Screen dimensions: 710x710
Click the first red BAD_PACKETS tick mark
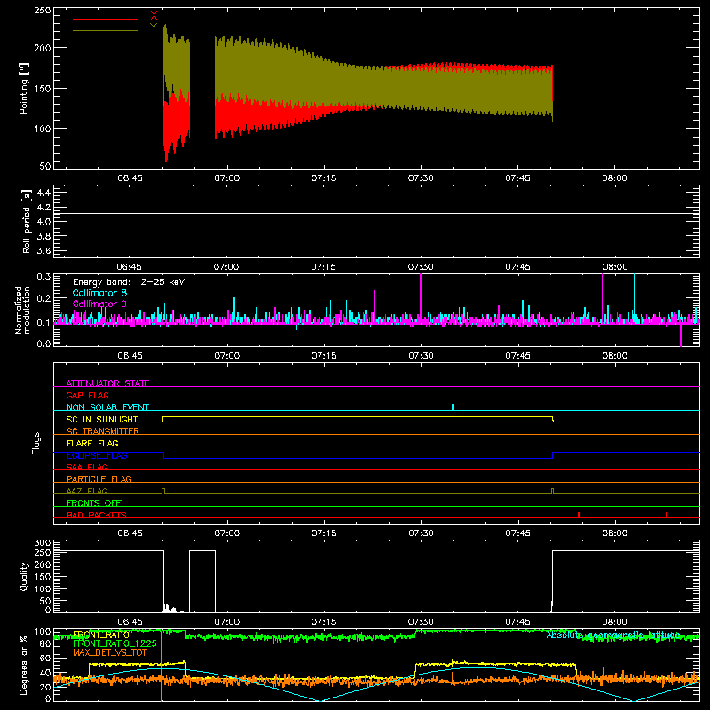tap(579, 515)
